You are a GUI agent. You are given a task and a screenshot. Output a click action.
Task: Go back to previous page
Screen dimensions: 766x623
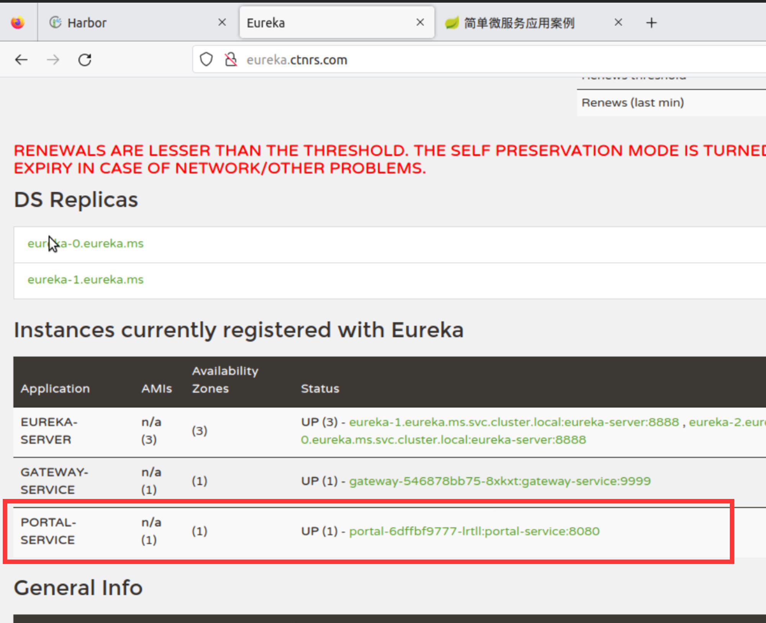point(21,60)
